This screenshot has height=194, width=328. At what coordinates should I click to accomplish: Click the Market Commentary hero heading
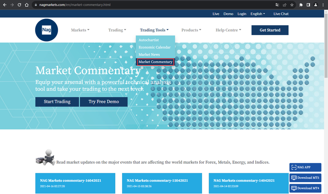coord(88,70)
